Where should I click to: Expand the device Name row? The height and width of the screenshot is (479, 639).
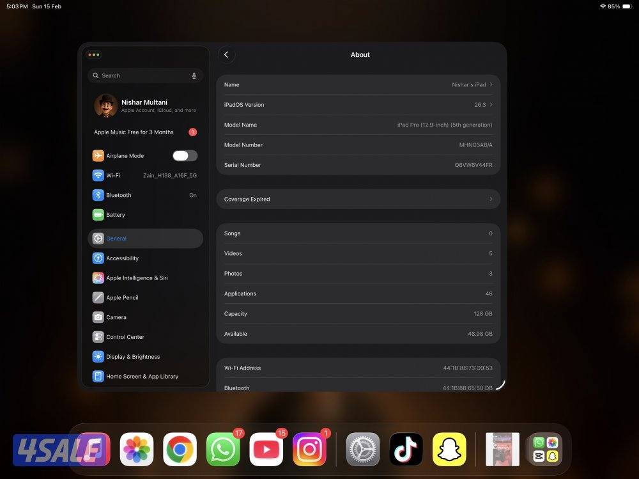click(x=358, y=84)
